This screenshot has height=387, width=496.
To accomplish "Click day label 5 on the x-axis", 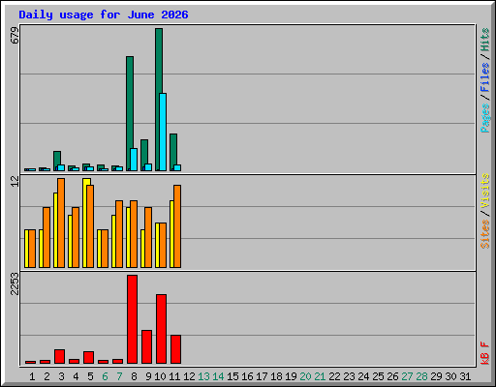I will pos(90,376).
